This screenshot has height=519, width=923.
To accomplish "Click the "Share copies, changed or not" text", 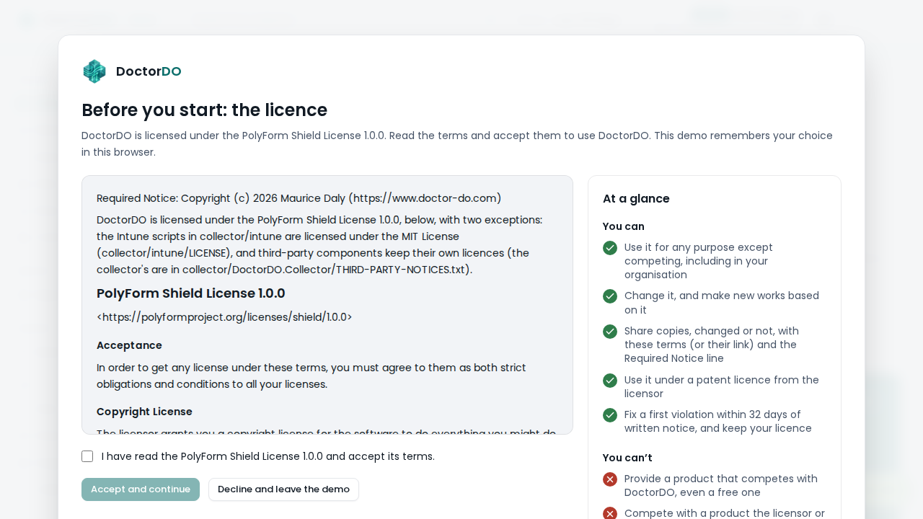I will click(x=712, y=345).
